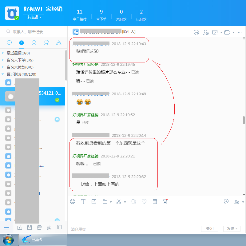The width and height of the screenshot is (246, 246).
Task: Click the 发送 send button
Action: point(230,228)
